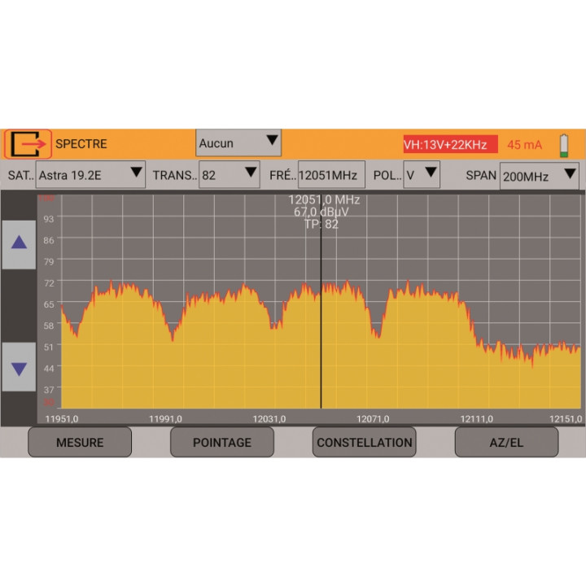
Task: Open the SPAN 200MHz selector
Action: pos(539,176)
